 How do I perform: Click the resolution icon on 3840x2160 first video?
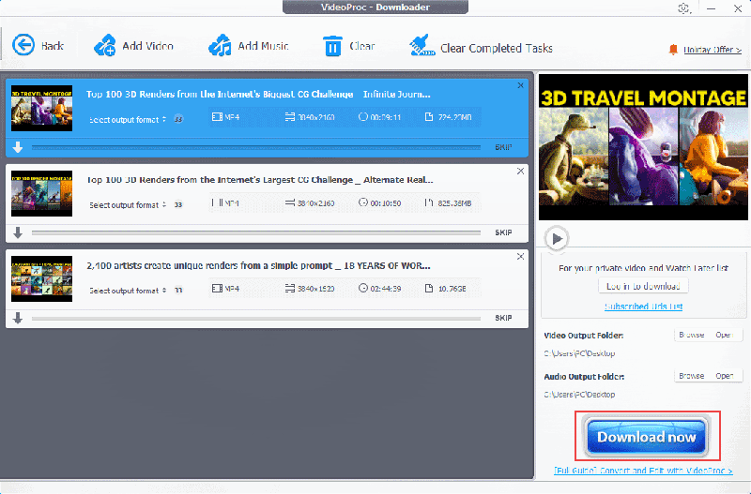point(290,116)
